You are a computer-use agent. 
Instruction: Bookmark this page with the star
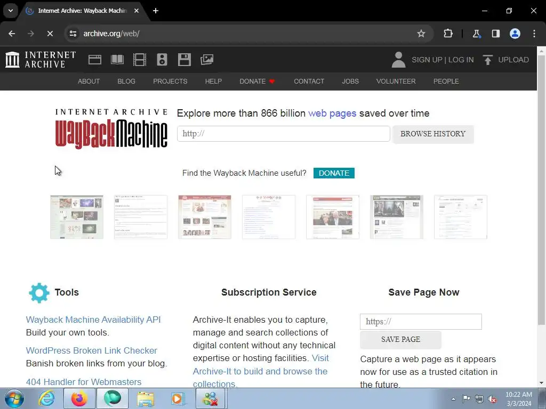[421, 34]
